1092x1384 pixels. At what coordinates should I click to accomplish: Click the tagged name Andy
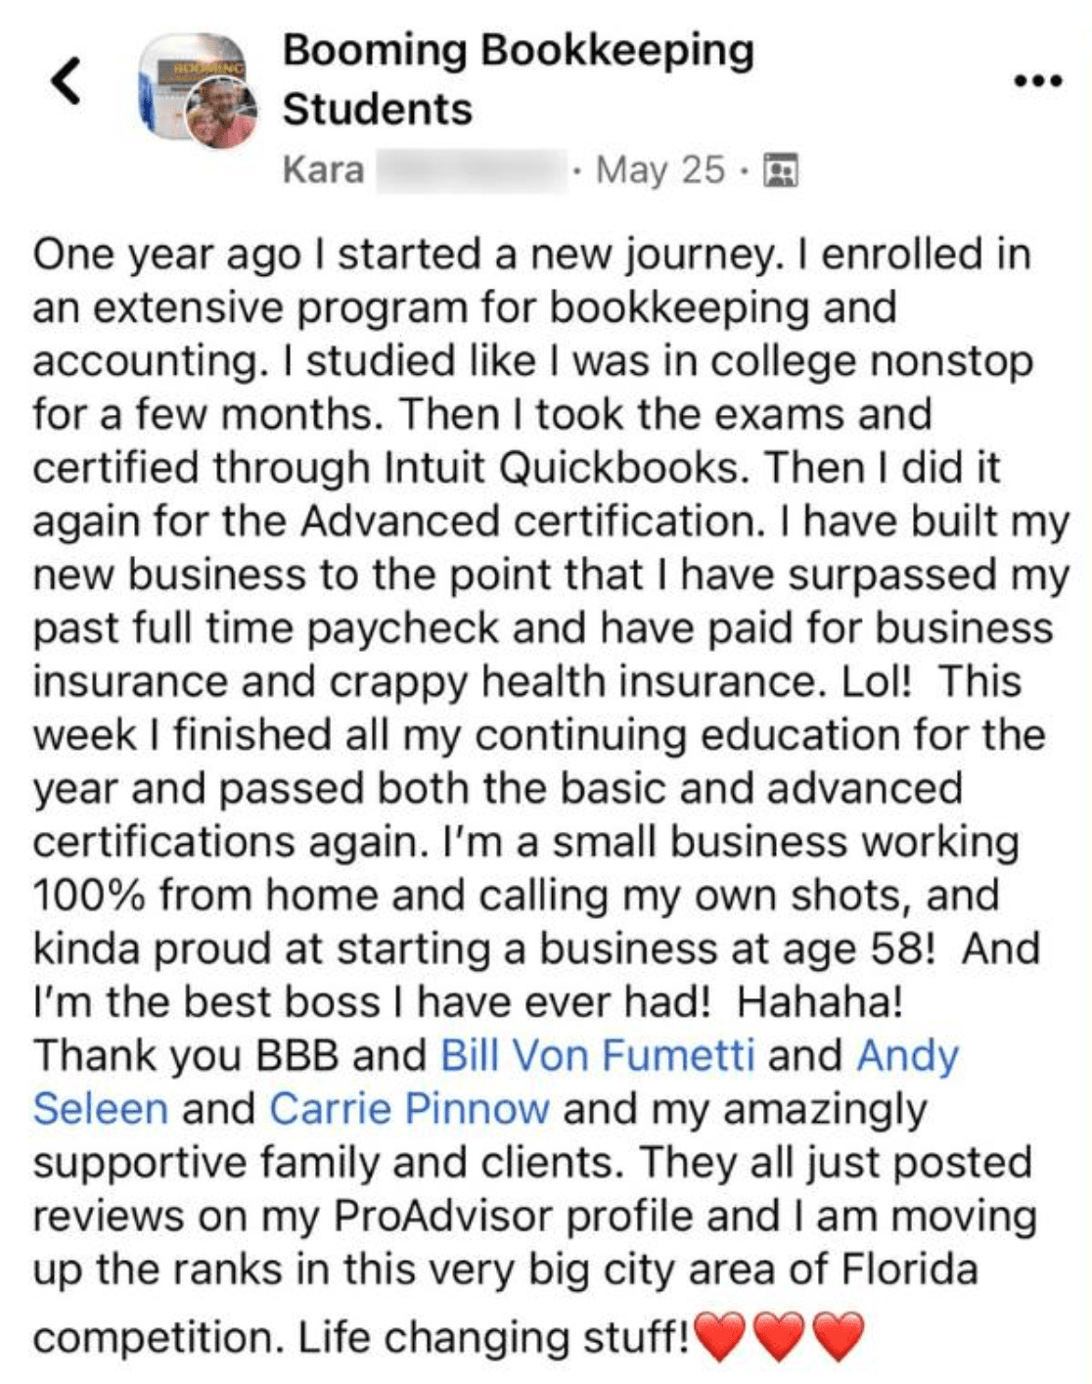[x=908, y=1057]
